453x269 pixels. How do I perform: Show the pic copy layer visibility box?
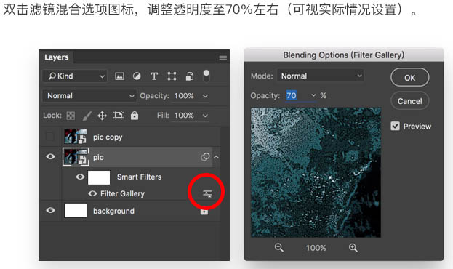[50, 137]
